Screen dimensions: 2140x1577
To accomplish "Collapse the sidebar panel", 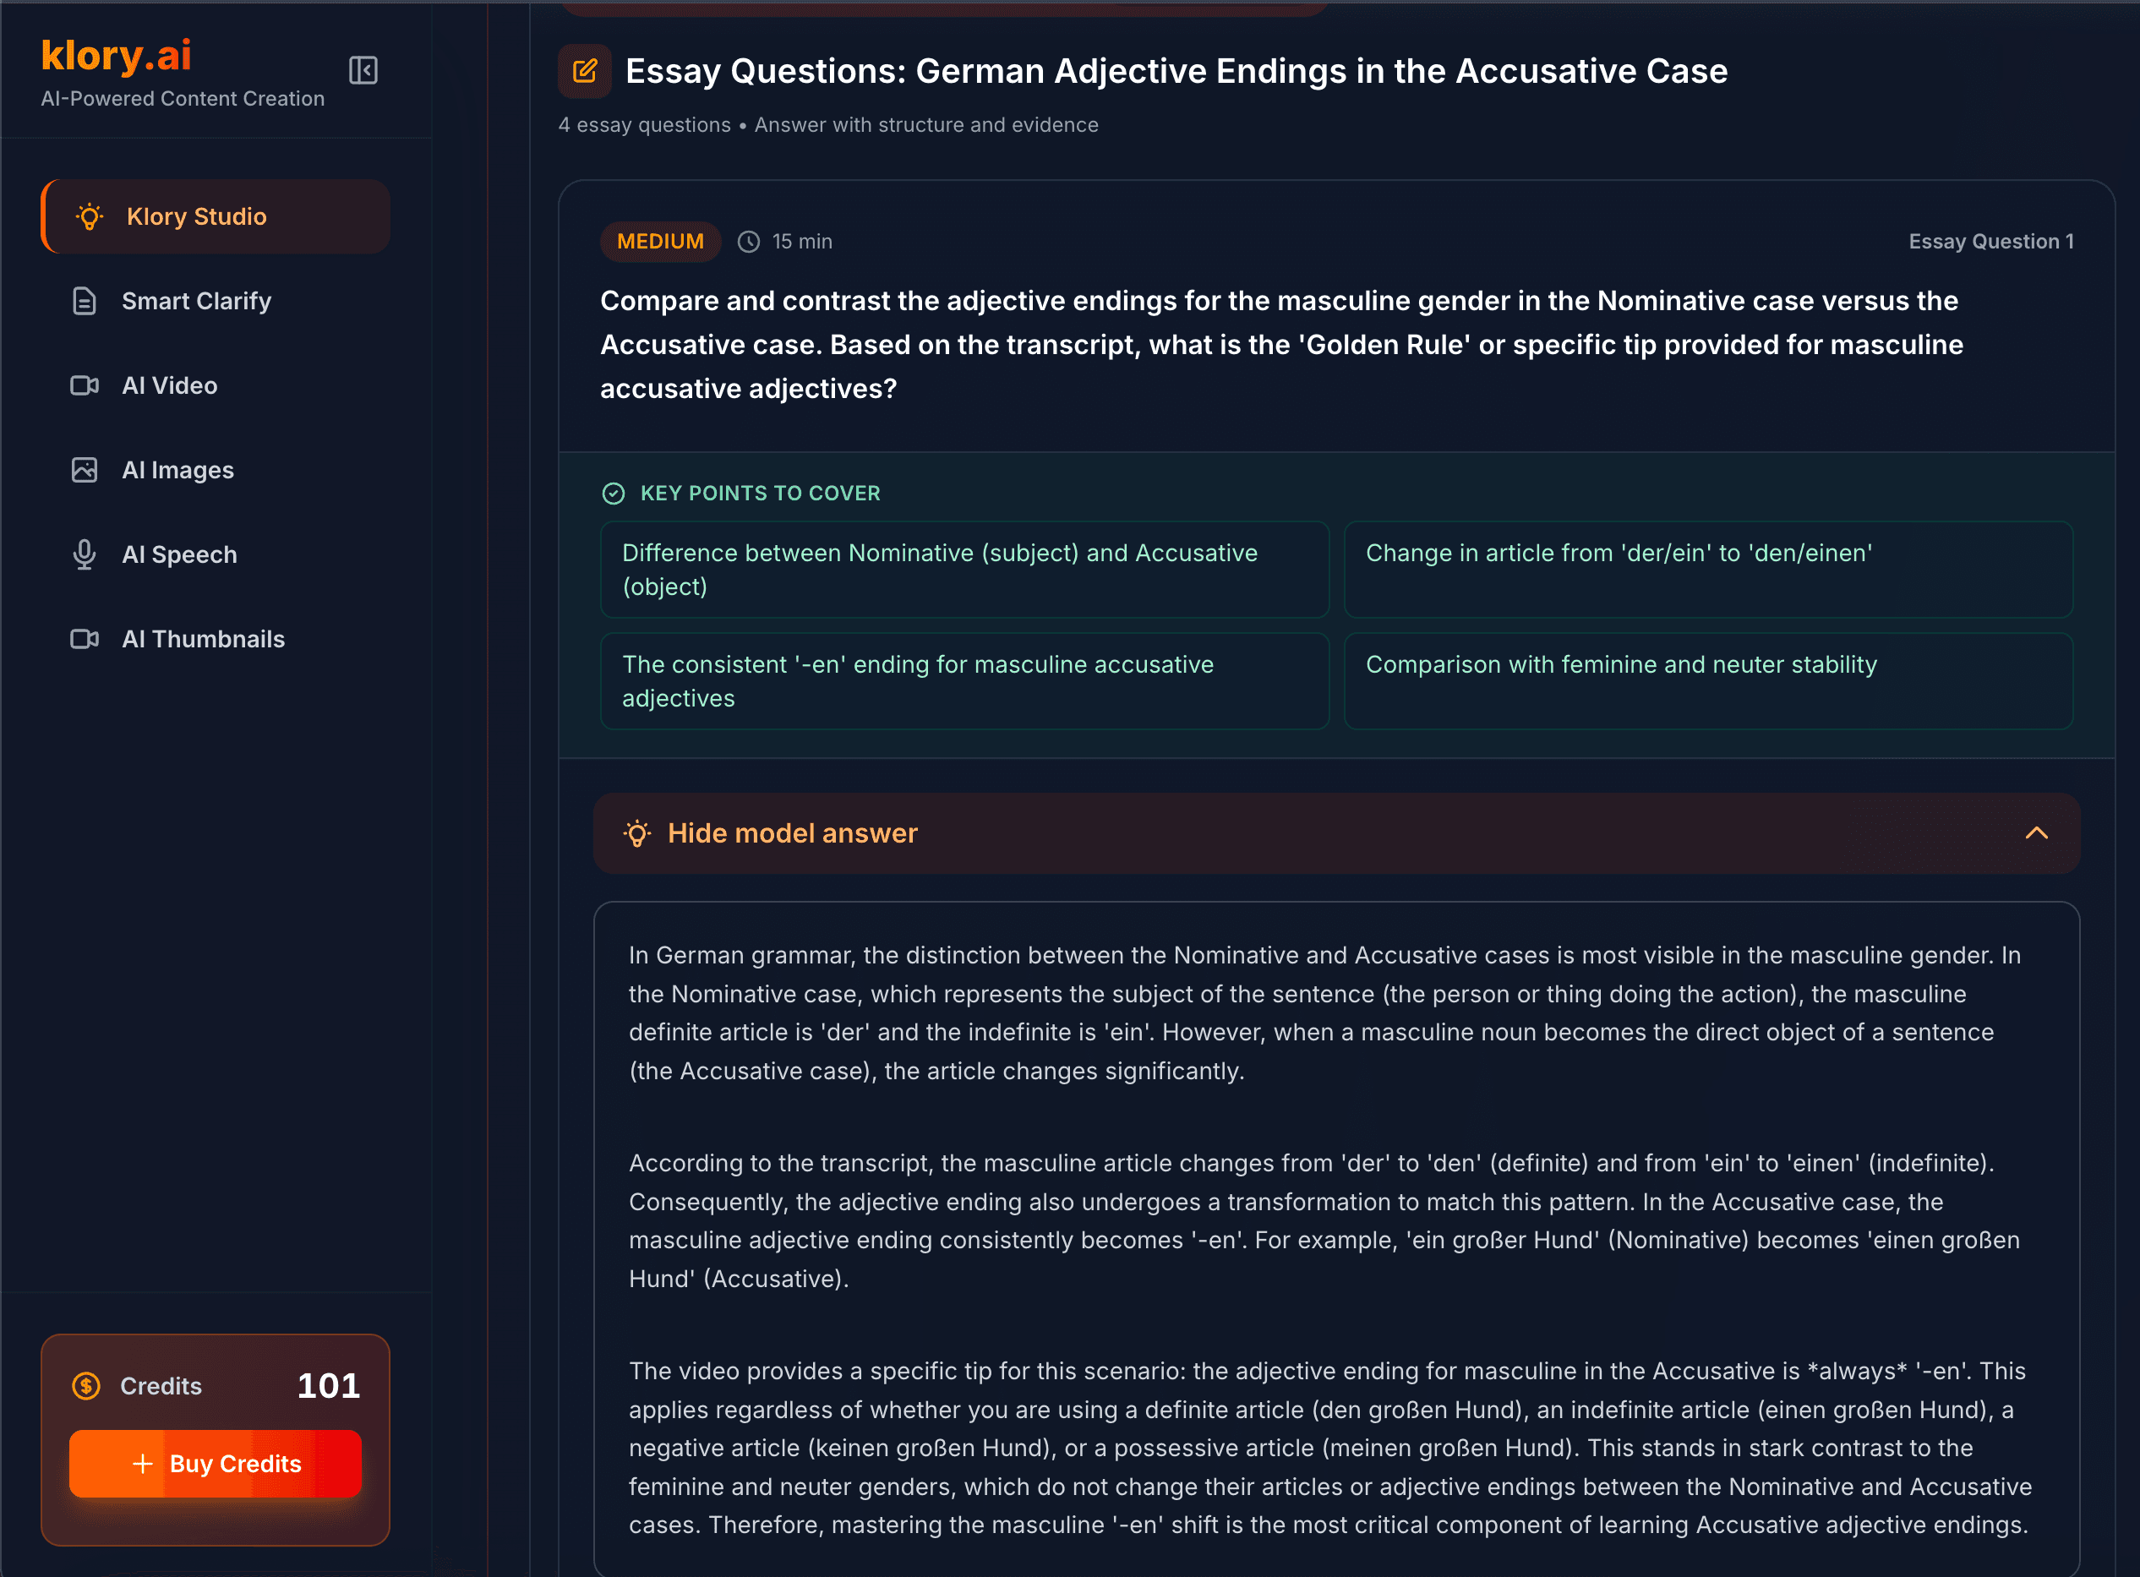I will tap(363, 71).
